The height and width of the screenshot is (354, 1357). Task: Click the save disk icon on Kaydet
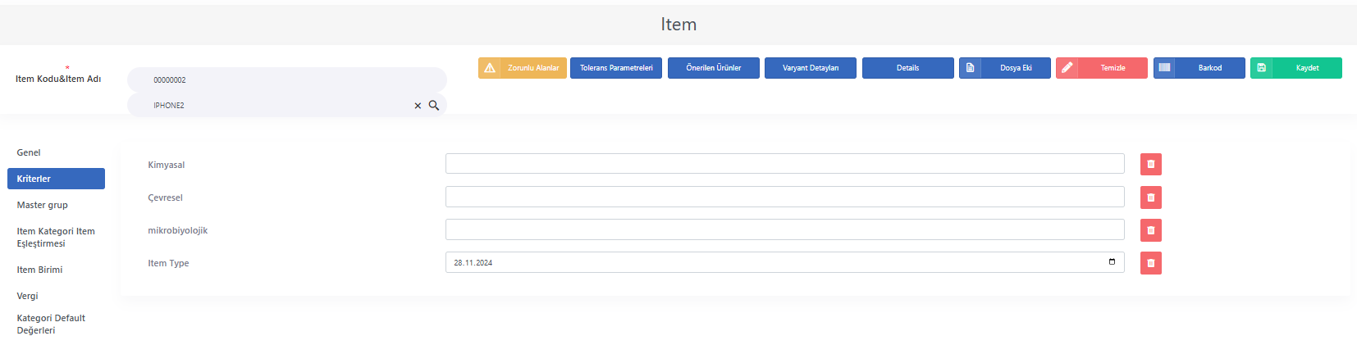point(1262,68)
